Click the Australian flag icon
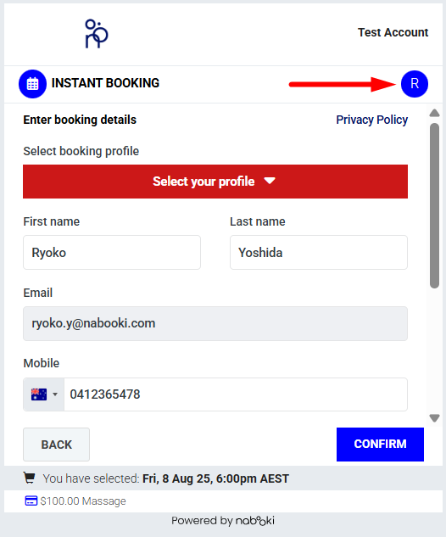The width and height of the screenshot is (446, 537). click(39, 394)
